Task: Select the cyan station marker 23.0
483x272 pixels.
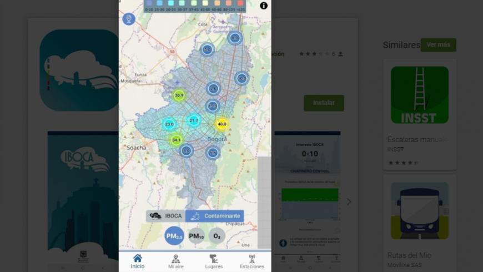Action: (169, 124)
